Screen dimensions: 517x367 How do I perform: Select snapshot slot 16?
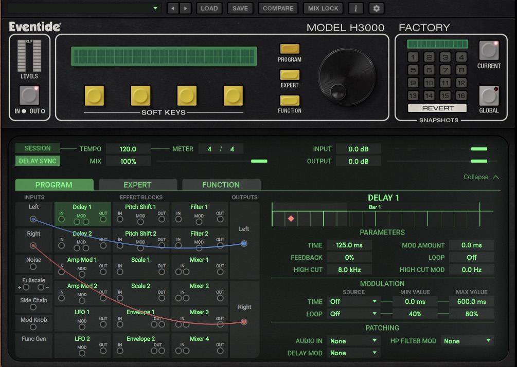(x=461, y=95)
